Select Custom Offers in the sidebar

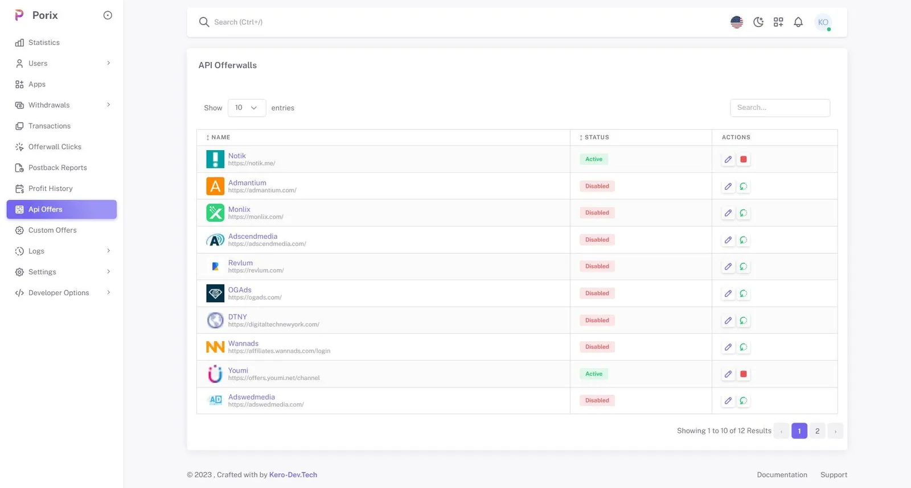(61, 230)
